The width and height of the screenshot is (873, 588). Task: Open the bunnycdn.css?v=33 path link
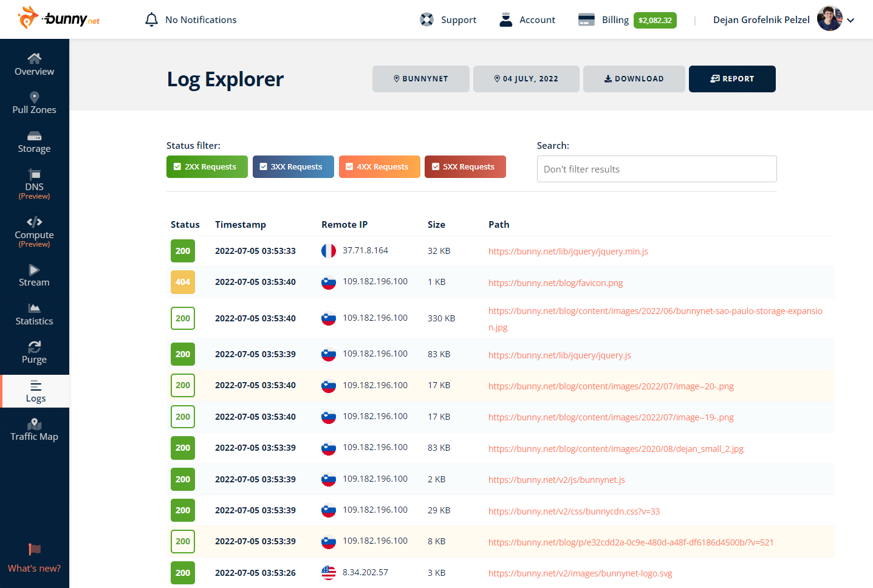[x=574, y=511]
